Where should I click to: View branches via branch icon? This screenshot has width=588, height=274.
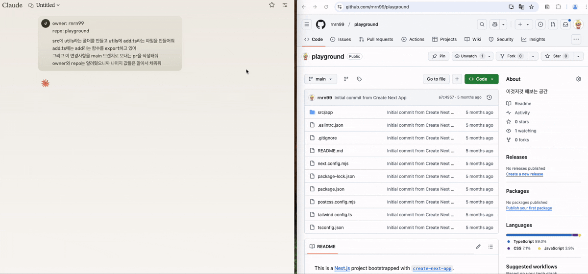(346, 79)
